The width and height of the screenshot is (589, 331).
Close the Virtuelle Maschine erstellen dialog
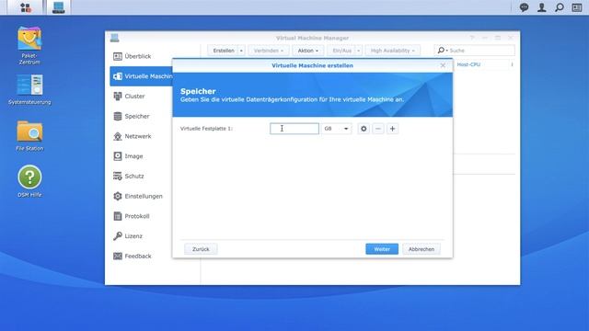[443, 65]
